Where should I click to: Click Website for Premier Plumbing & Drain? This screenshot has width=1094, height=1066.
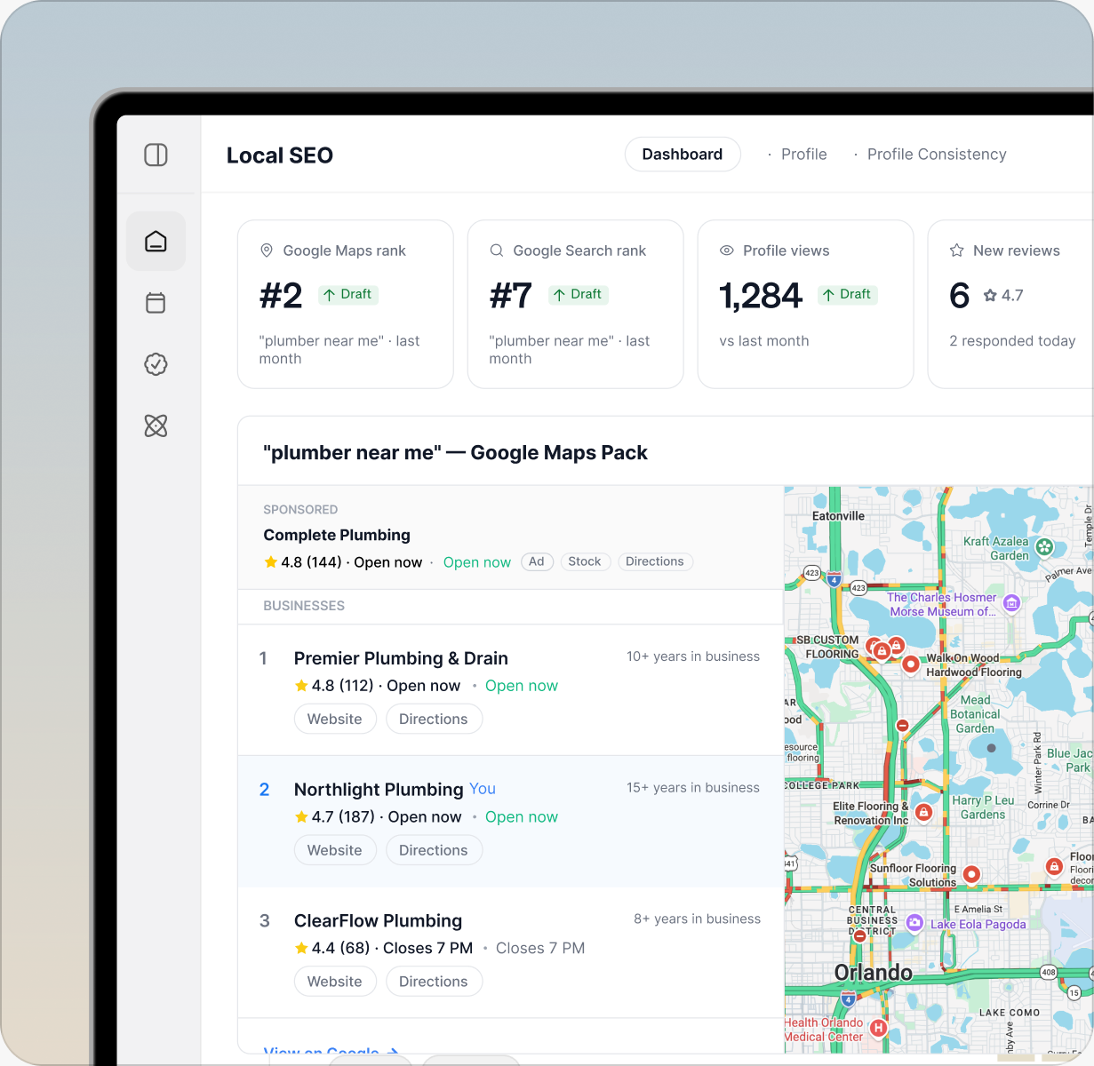[x=335, y=720]
